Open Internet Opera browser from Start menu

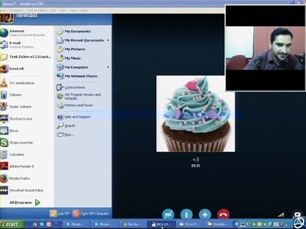click(27, 33)
